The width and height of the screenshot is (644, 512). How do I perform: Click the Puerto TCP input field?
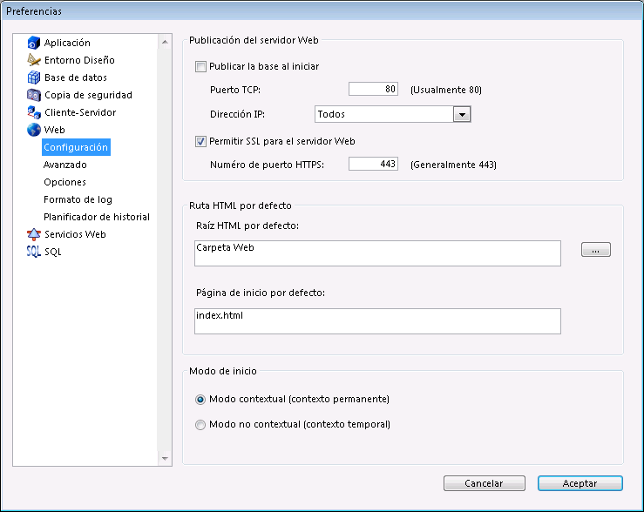(373, 90)
